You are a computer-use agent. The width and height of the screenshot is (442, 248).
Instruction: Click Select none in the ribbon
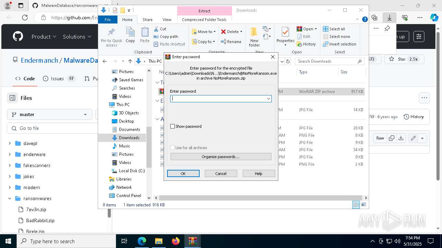pos(336,37)
